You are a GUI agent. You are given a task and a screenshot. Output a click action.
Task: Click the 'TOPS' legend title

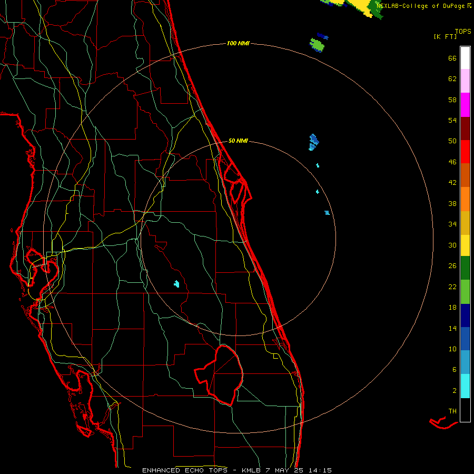tap(463, 31)
